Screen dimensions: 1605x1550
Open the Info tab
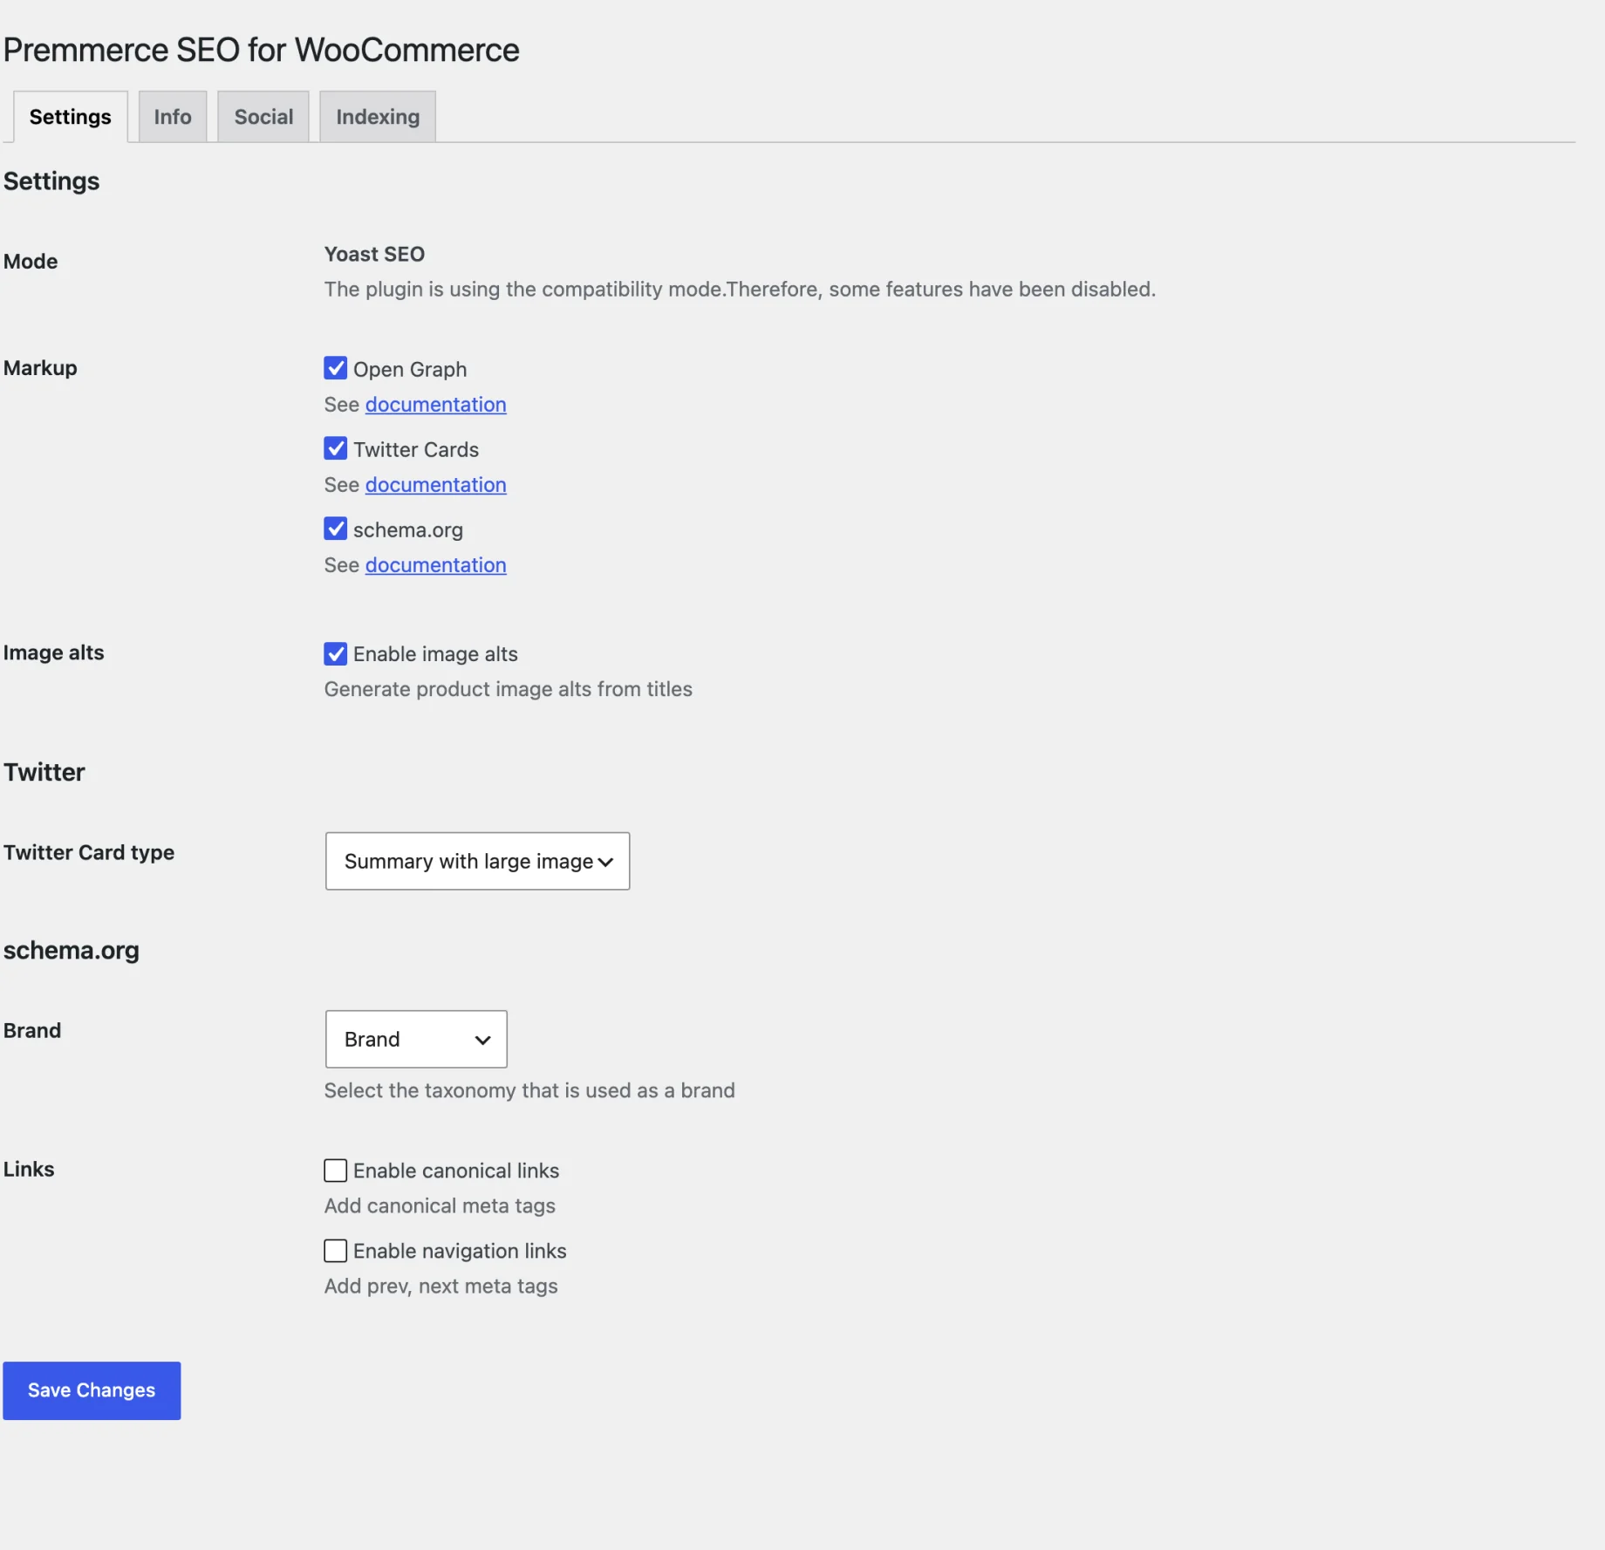coord(173,117)
